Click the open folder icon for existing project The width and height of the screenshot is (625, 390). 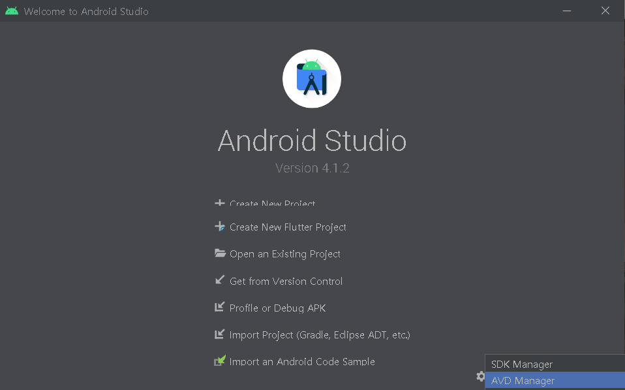(220, 253)
